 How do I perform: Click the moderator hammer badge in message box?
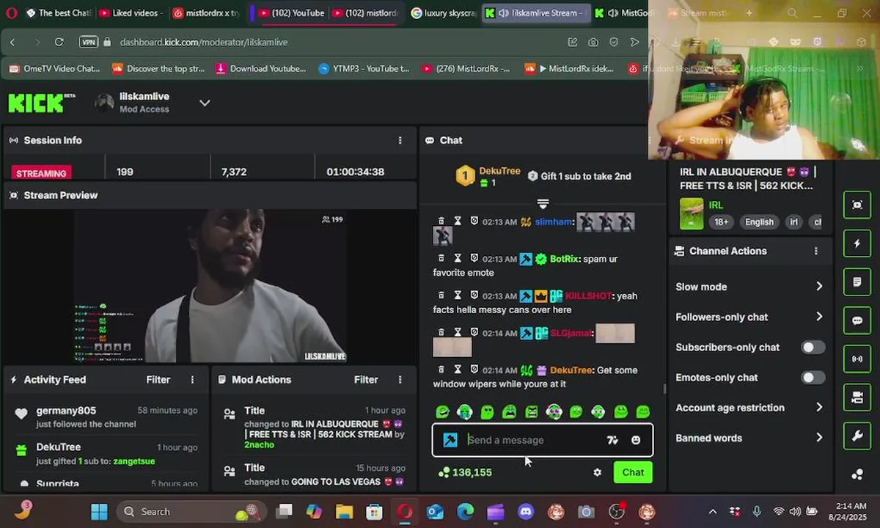coord(450,440)
